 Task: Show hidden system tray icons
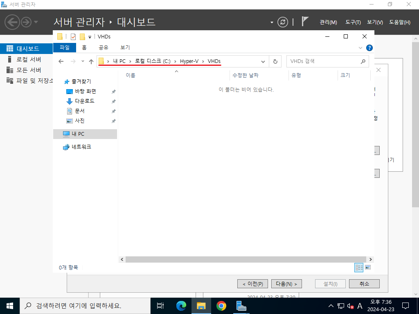331,306
